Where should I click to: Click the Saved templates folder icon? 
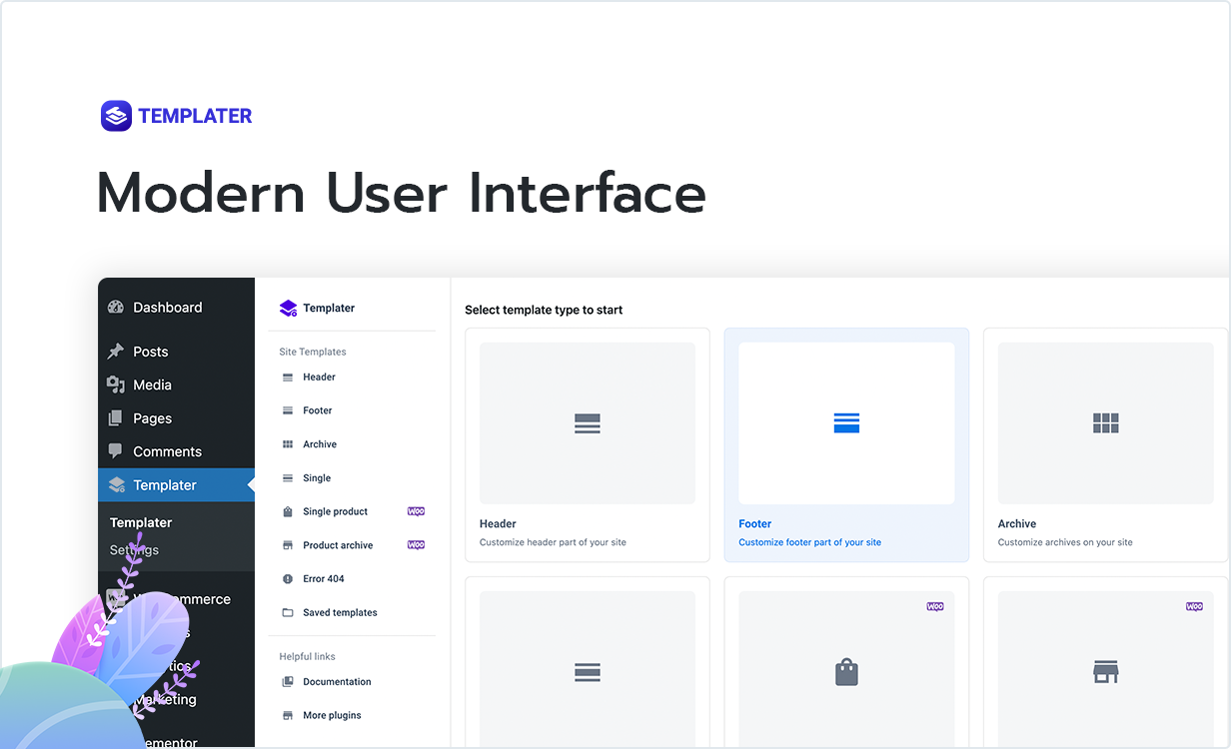click(x=288, y=613)
